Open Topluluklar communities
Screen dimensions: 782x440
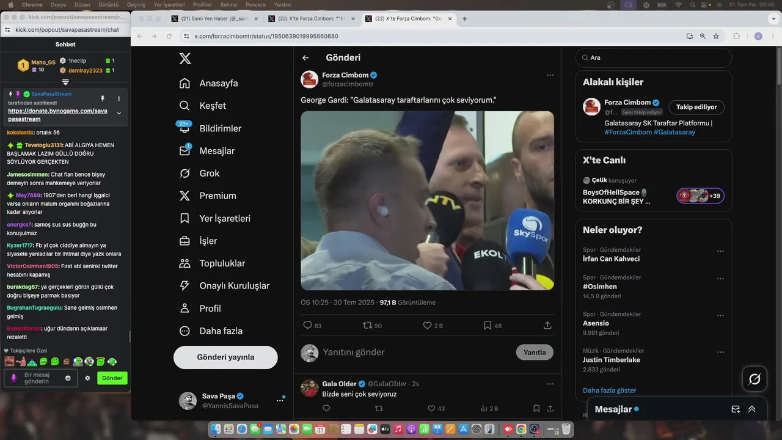(x=212, y=263)
